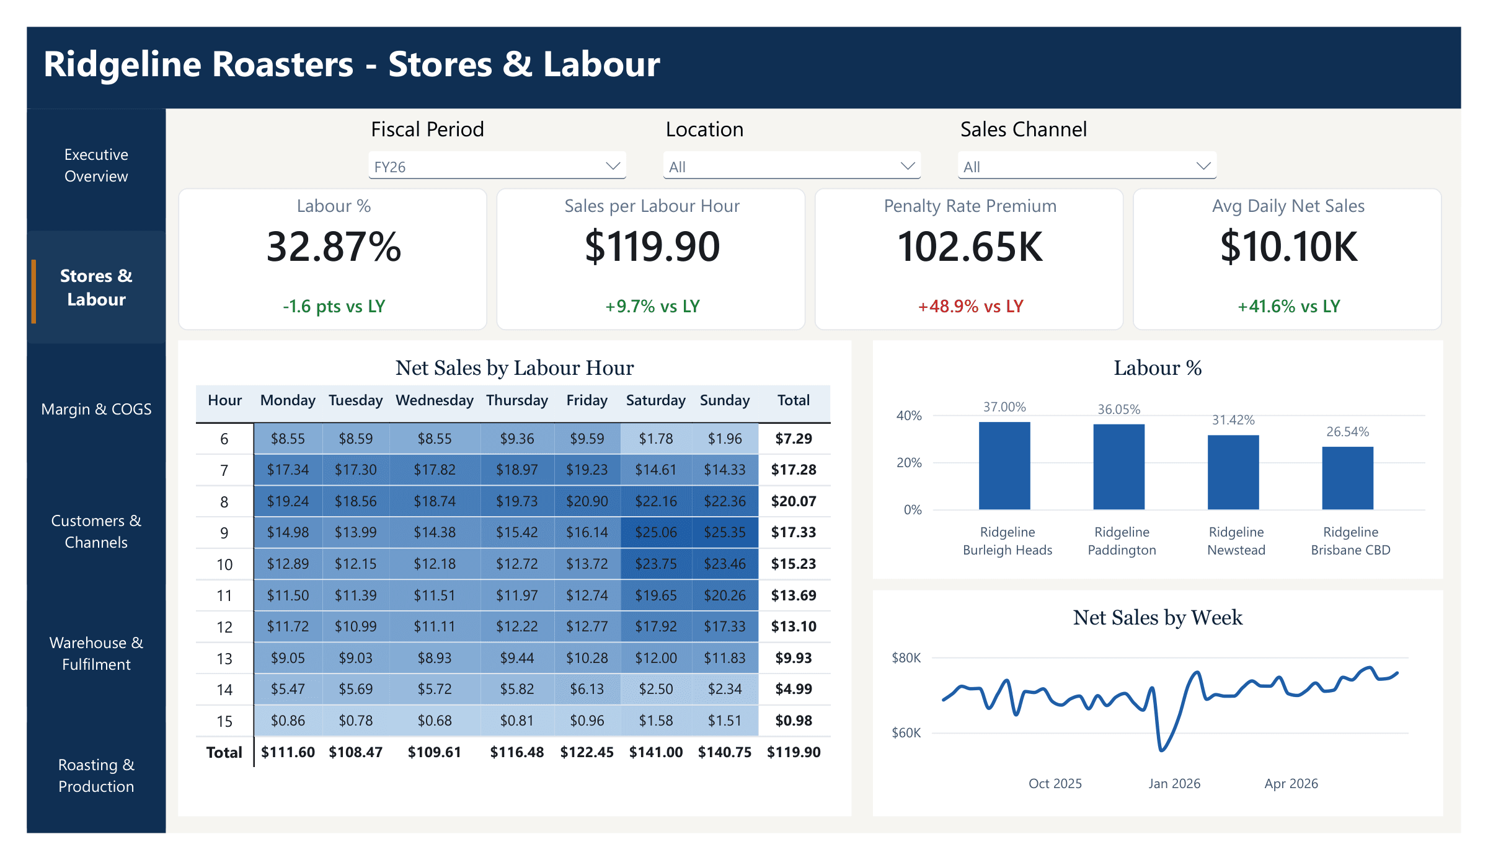This screenshot has height=860, width=1488.
Task: Click the Sunday $25.35 cell
Action: tap(725, 532)
